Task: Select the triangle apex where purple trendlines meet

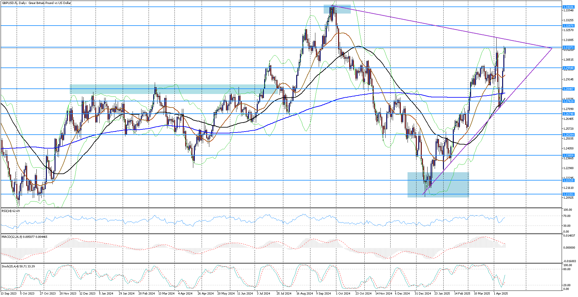Action: pyautogui.click(x=551, y=48)
